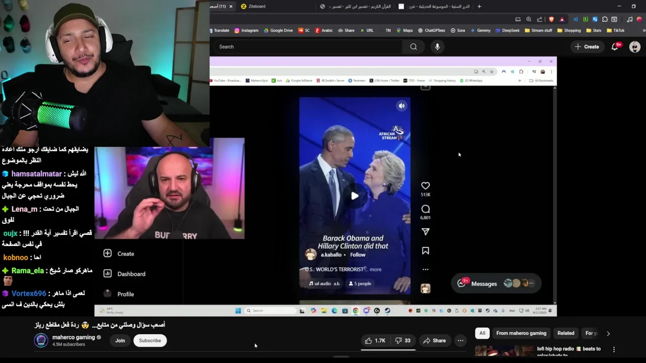Expand the clip caption with 'more'
Screen dimensions: 646x363
pyautogui.click(x=375, y=269)
